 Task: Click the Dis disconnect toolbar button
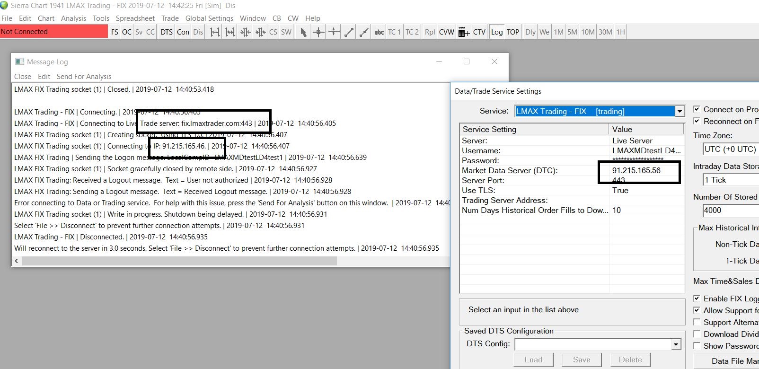[x=198, y=32]
